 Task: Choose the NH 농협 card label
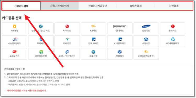pos(14,31)
